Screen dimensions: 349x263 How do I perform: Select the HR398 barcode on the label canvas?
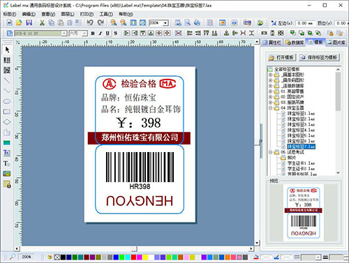coord(140,170)
